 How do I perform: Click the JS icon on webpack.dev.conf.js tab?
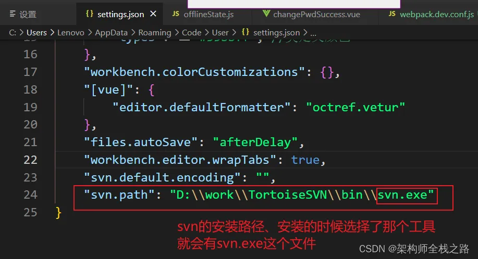coord(392,14)
